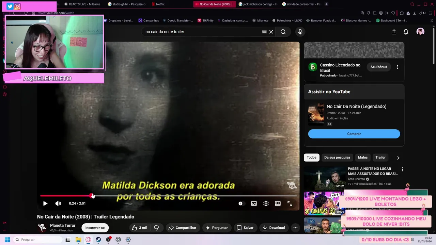Open browser zoom magnifier icon

click(362, 13)
